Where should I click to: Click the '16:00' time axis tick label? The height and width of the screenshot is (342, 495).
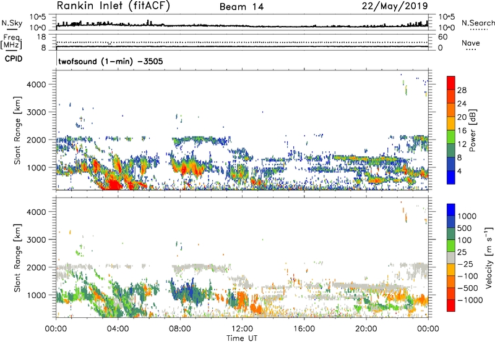pos(304,329)
